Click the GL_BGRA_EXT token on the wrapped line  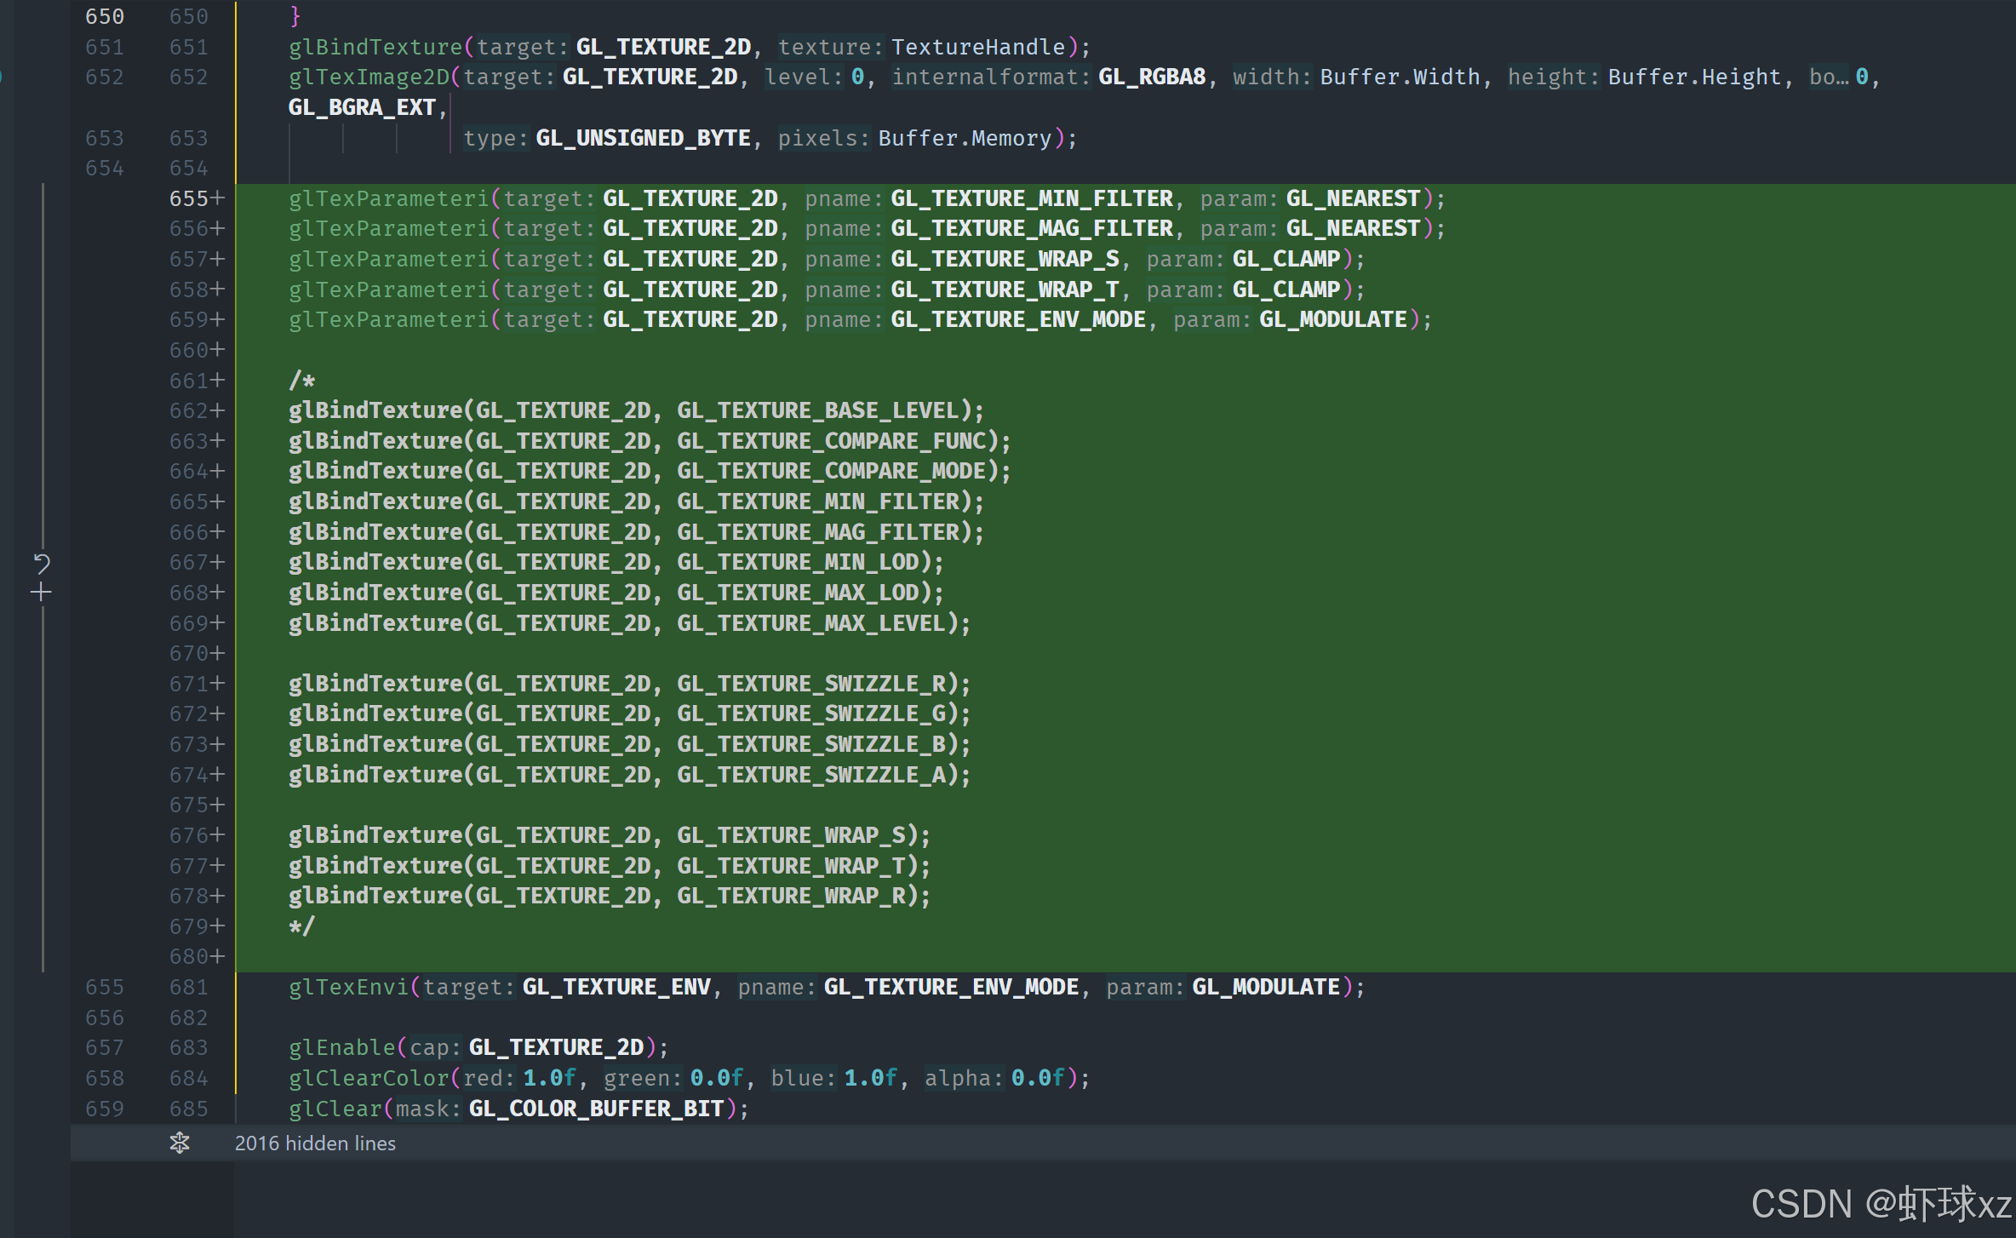tap(362, 107)
